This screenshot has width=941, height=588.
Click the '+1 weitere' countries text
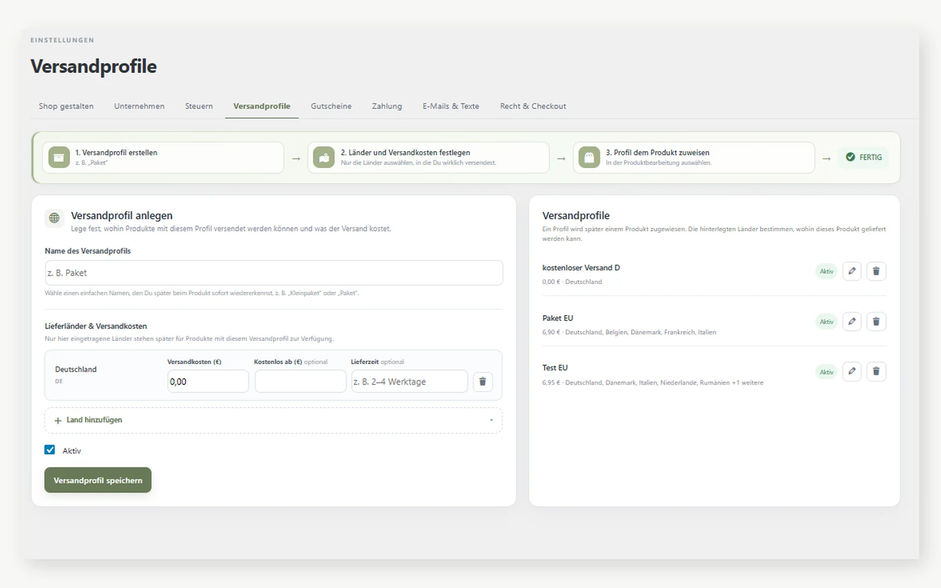[748, 383]
